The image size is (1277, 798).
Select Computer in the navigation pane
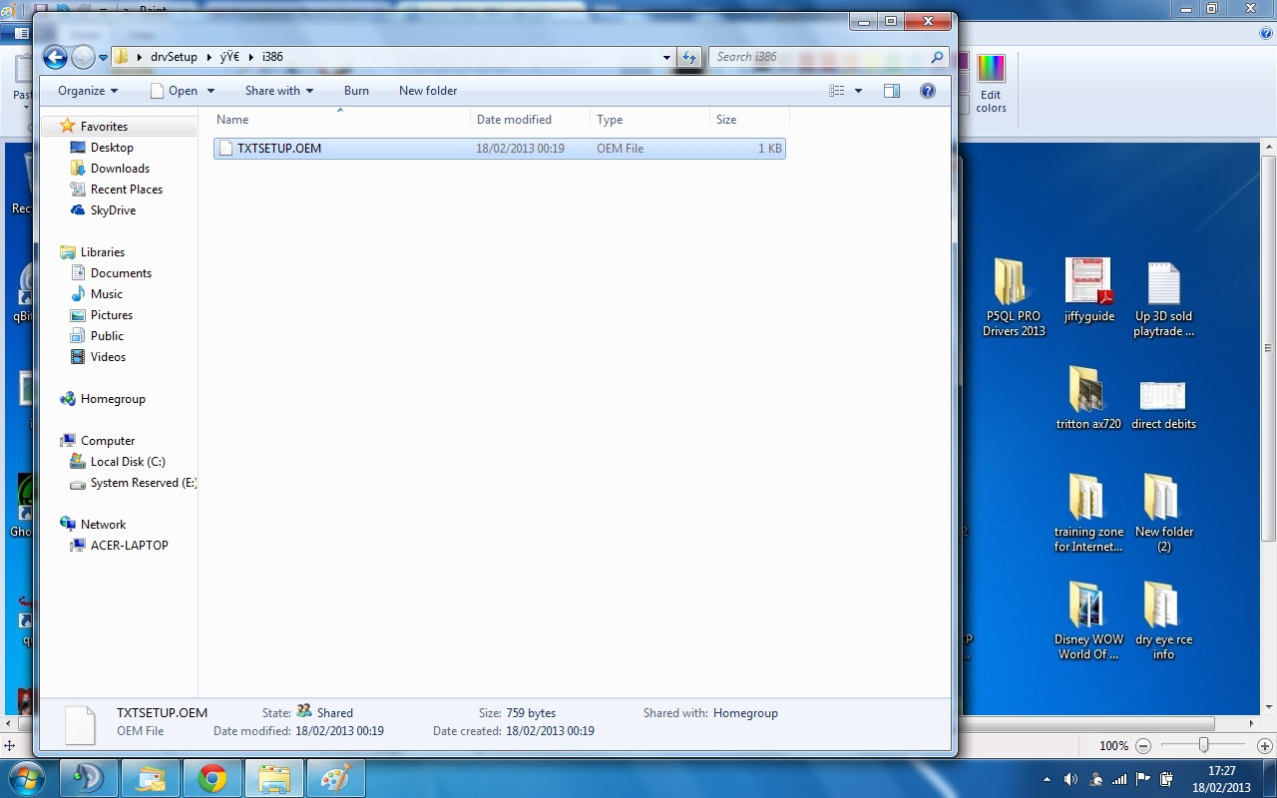[108, 441]
